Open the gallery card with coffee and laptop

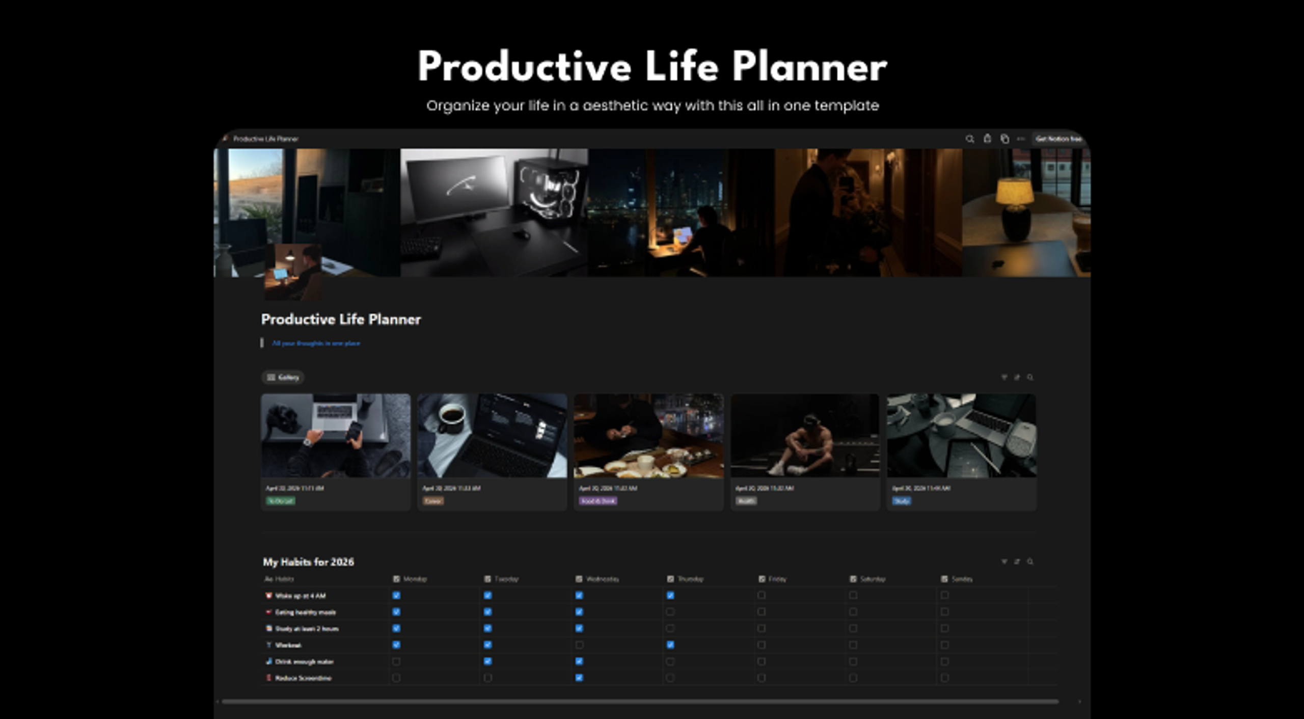[492, 451]
